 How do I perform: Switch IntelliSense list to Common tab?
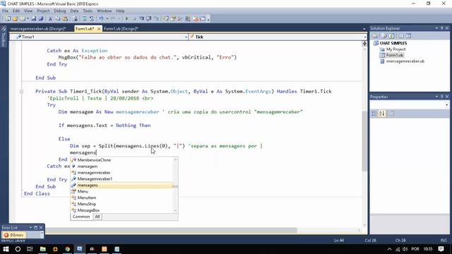click(x=81, y=217)
